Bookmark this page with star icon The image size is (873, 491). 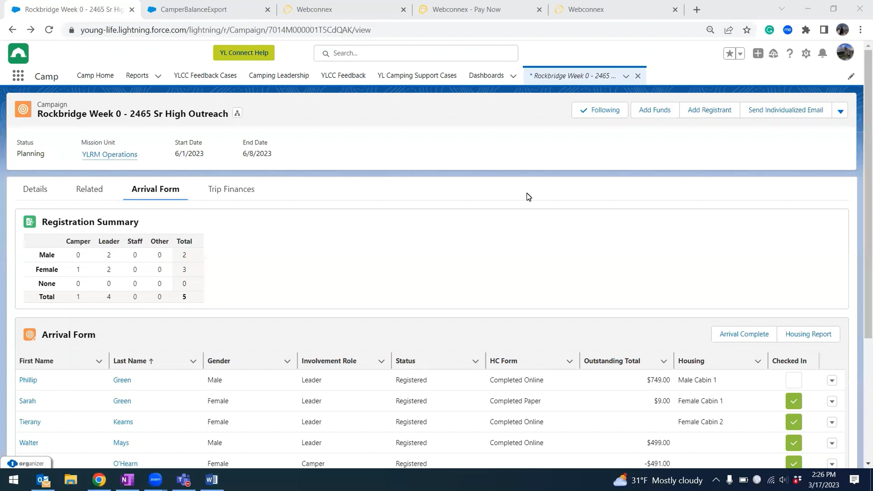point(747,30)
